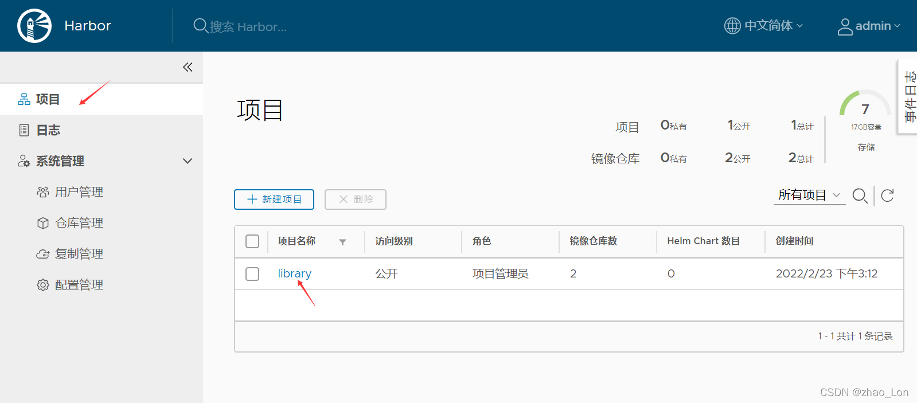Screen dimensions: 917x403
Task: Collapse the sidebar with double-chevron icon
Action: (188, 67)
